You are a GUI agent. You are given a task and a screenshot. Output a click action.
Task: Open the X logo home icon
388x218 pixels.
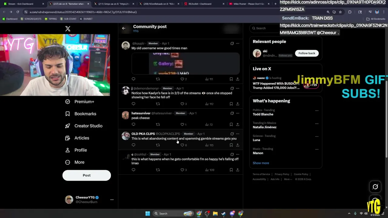click(68, 29)
